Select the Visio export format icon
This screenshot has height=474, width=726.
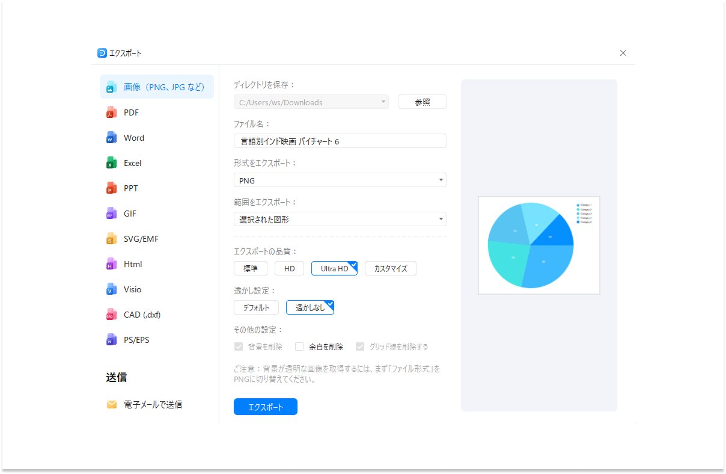[x=111, y=289]
